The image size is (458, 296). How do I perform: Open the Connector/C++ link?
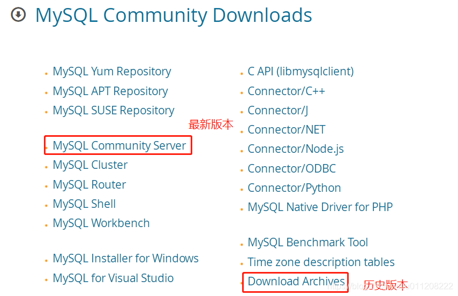(286, 91)
